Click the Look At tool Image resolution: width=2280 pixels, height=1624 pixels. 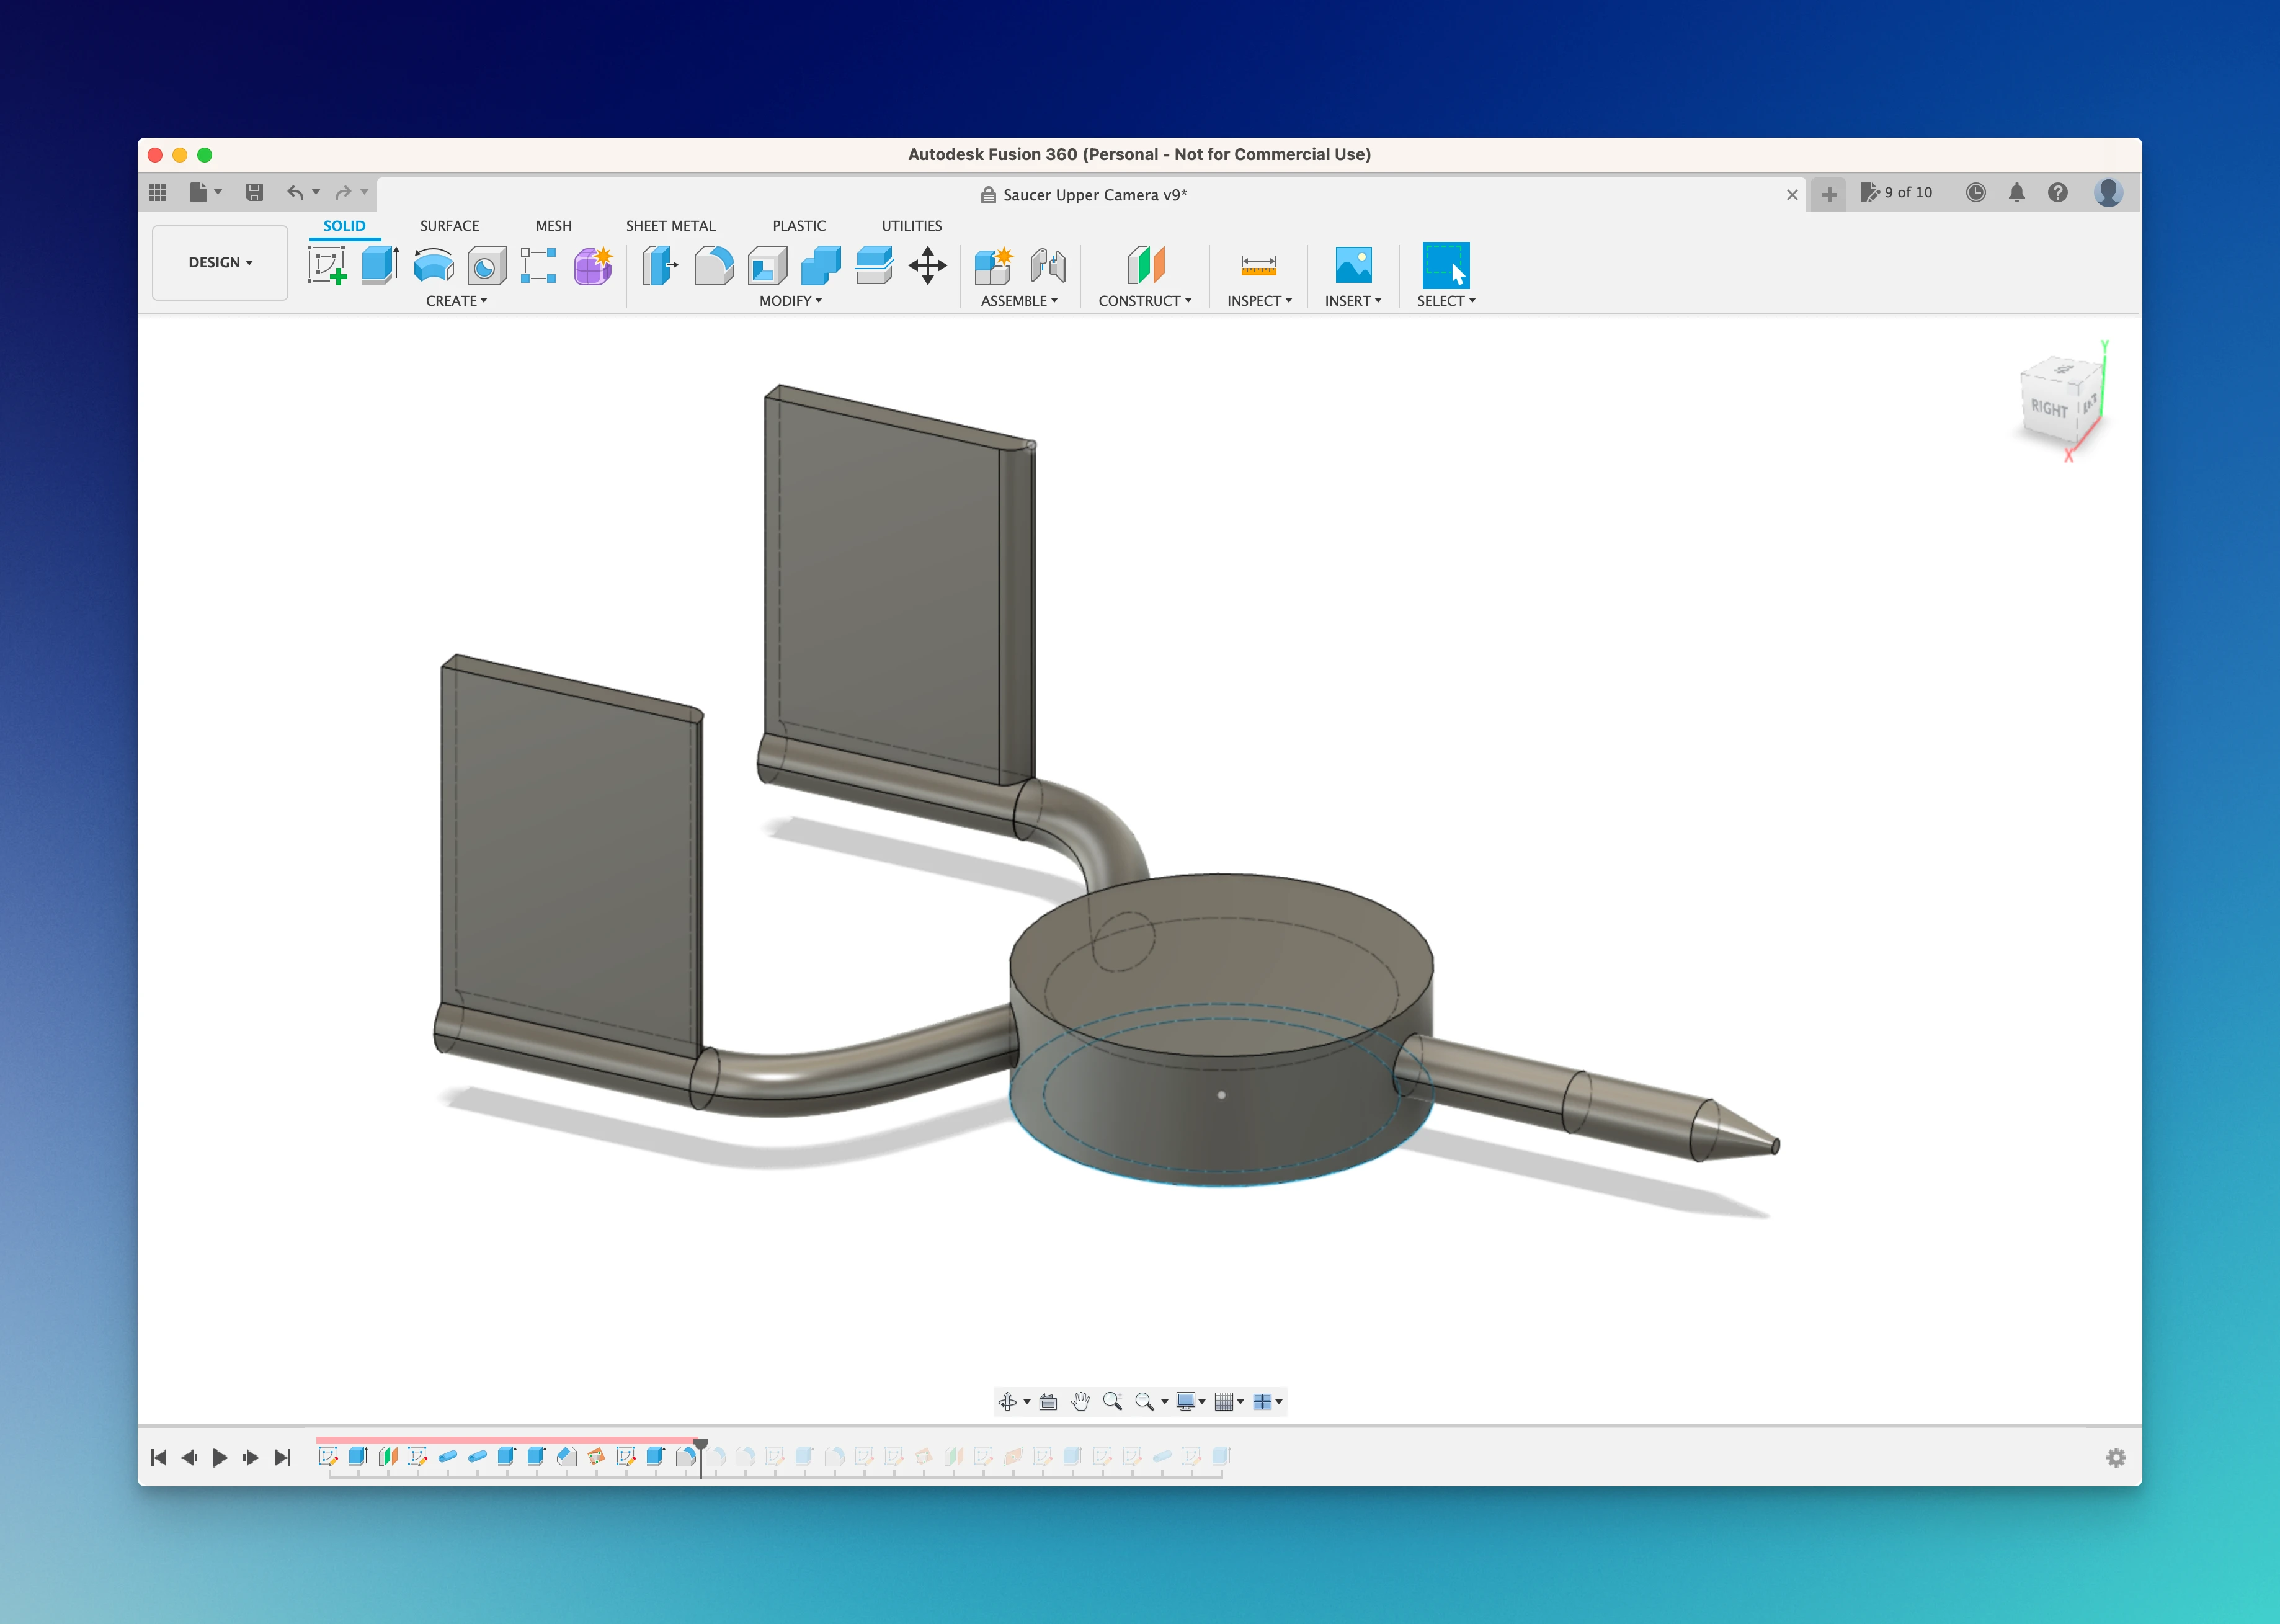tap(1048, 1401)
